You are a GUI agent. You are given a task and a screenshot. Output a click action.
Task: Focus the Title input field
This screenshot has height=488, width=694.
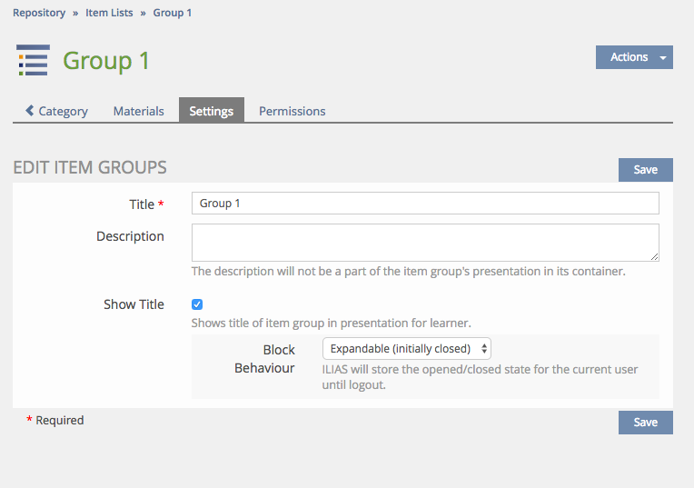pyautogui.click(x=424, y=204)
